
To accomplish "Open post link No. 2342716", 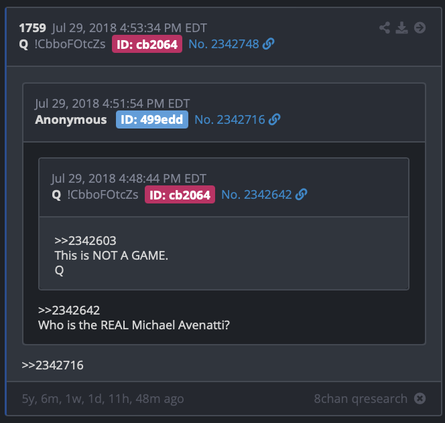I will [x=230, y=119].
